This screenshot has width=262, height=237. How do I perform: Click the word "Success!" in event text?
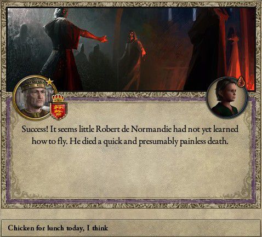[x=35, y=129]
